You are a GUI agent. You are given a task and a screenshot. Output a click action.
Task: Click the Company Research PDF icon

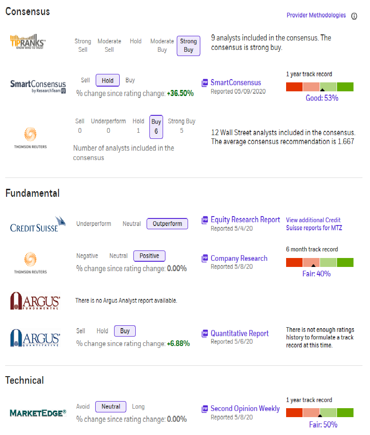pyautogui.click(x=205, y=258)
